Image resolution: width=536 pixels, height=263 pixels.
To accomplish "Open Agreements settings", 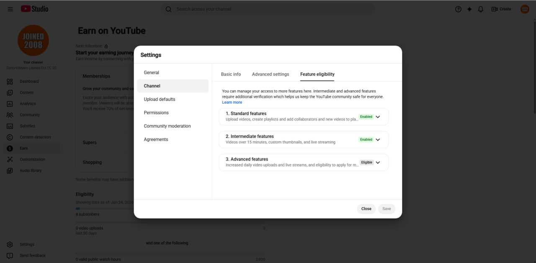I will point(173,139).
